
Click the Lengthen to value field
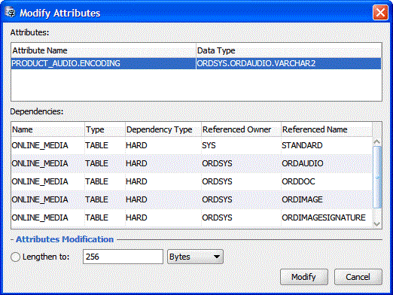click(x=123, y=257)
